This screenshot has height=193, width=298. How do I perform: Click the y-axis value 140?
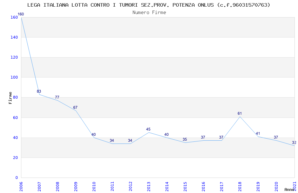tap(14, 37)
